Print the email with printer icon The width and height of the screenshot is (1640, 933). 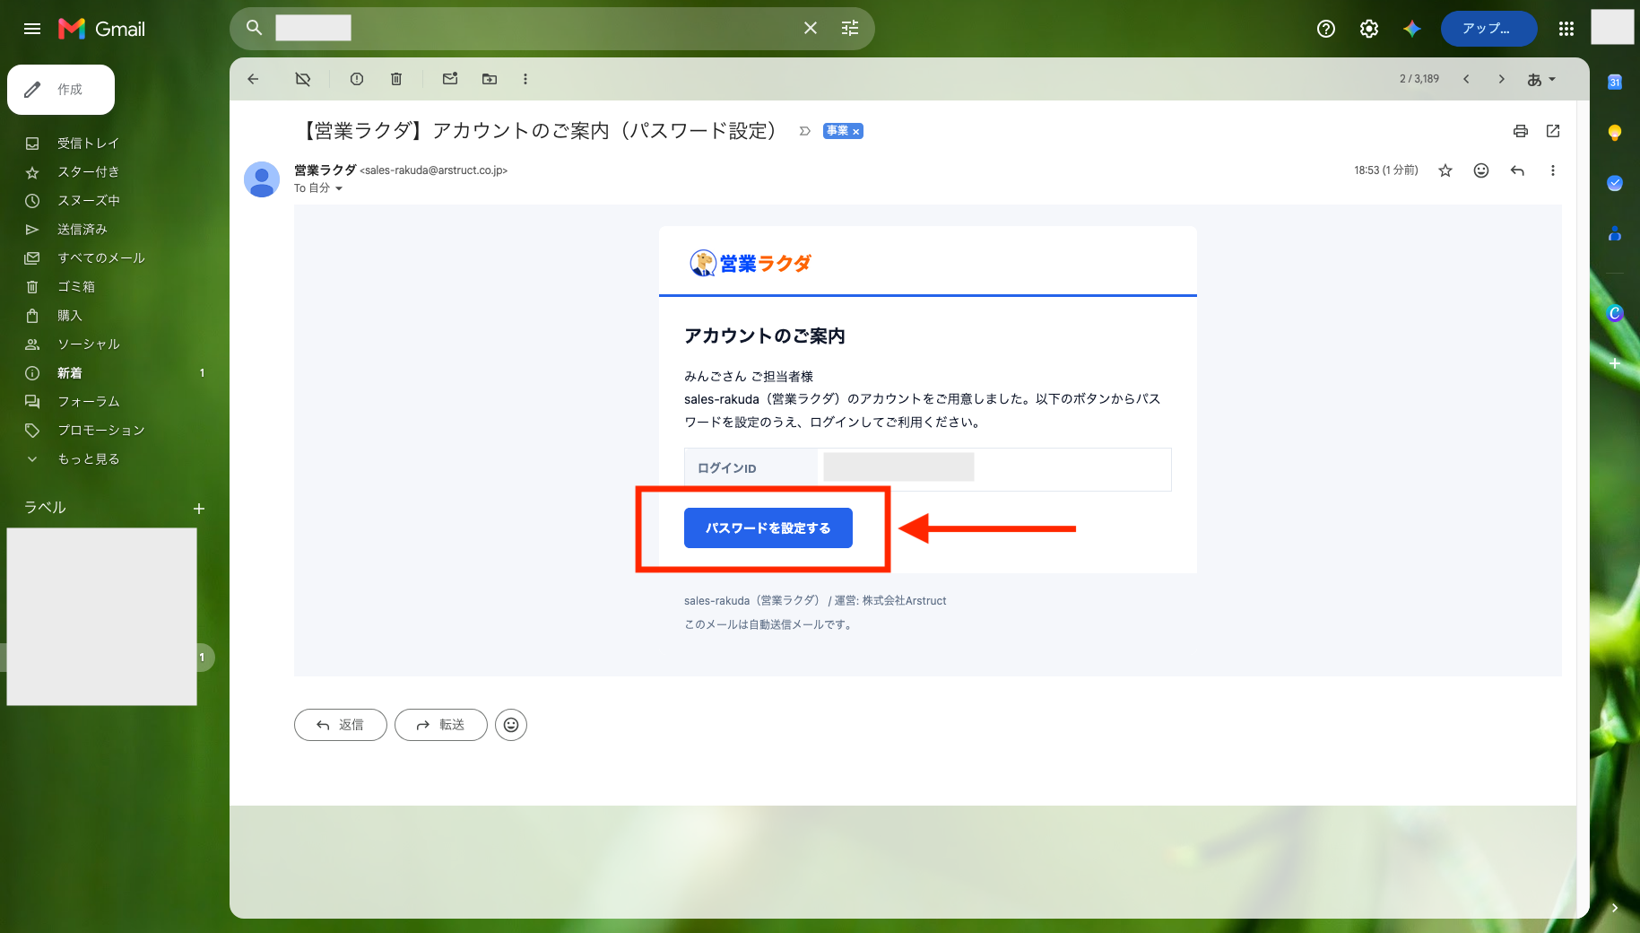[1521, 131]
